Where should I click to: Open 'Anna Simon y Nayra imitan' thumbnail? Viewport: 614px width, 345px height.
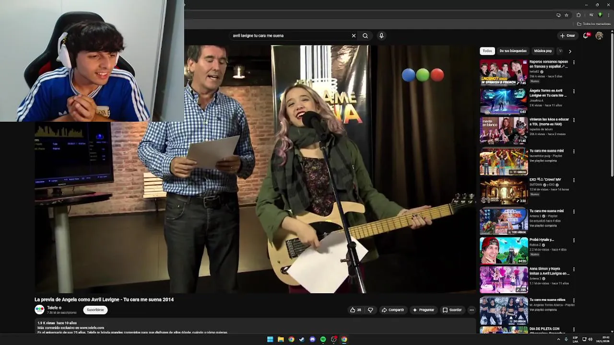coord(504,280)
